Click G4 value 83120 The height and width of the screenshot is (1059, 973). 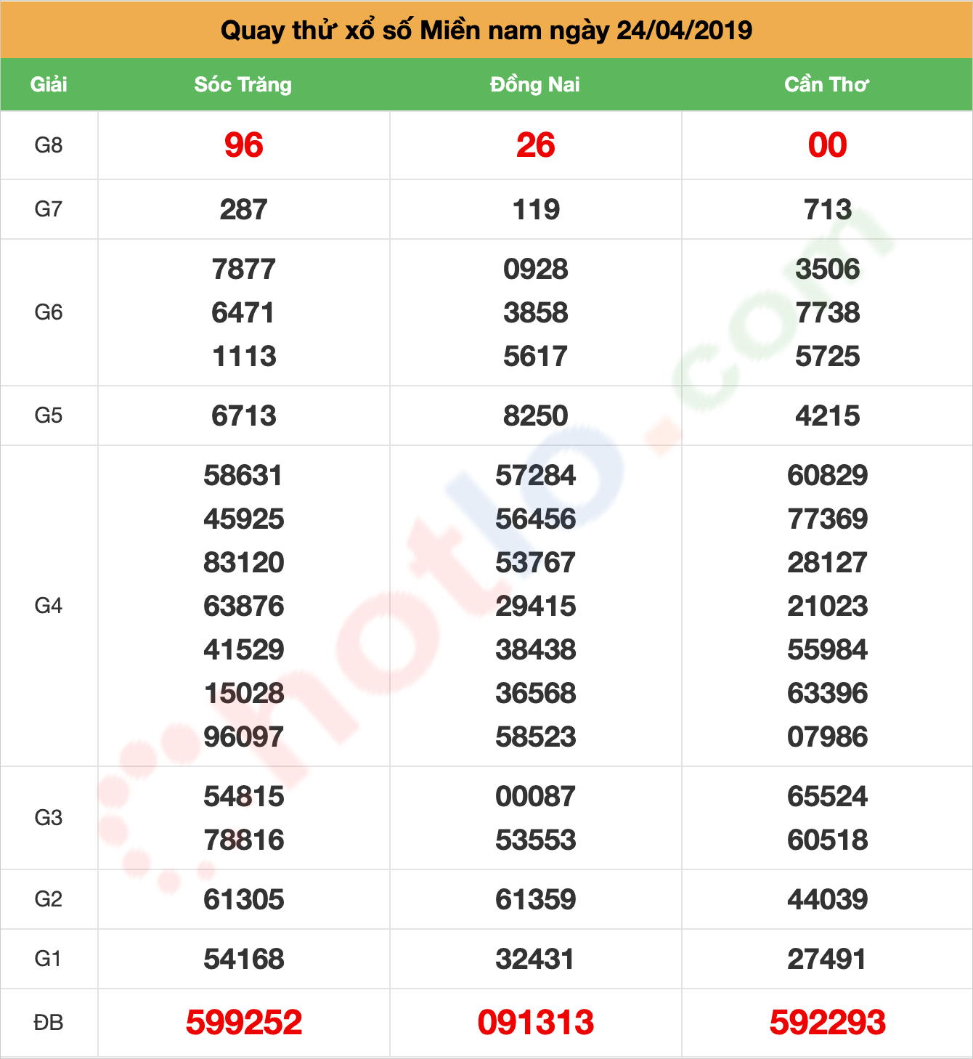tap(244, 563)
